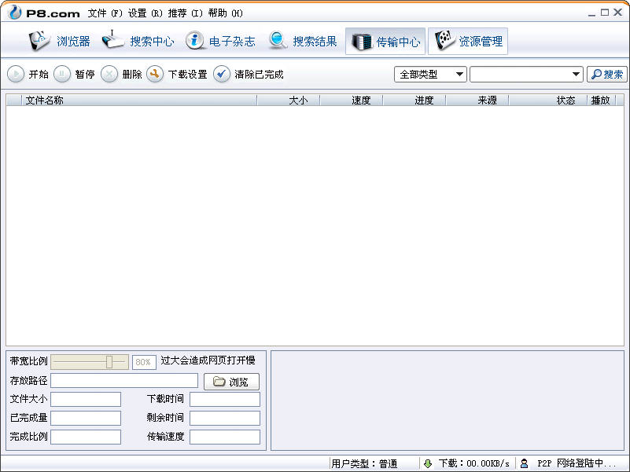Click the 搜索中心 router icon
The width and height of the screenshot is (630, 472).
pyautogui.click(x=113, y=40)
